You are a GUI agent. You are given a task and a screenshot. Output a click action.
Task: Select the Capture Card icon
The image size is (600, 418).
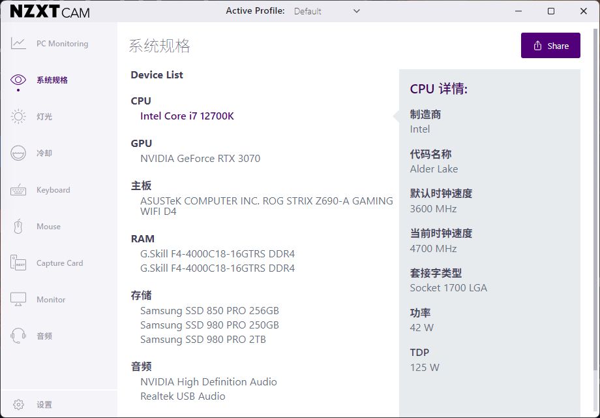tap(19, 263)
